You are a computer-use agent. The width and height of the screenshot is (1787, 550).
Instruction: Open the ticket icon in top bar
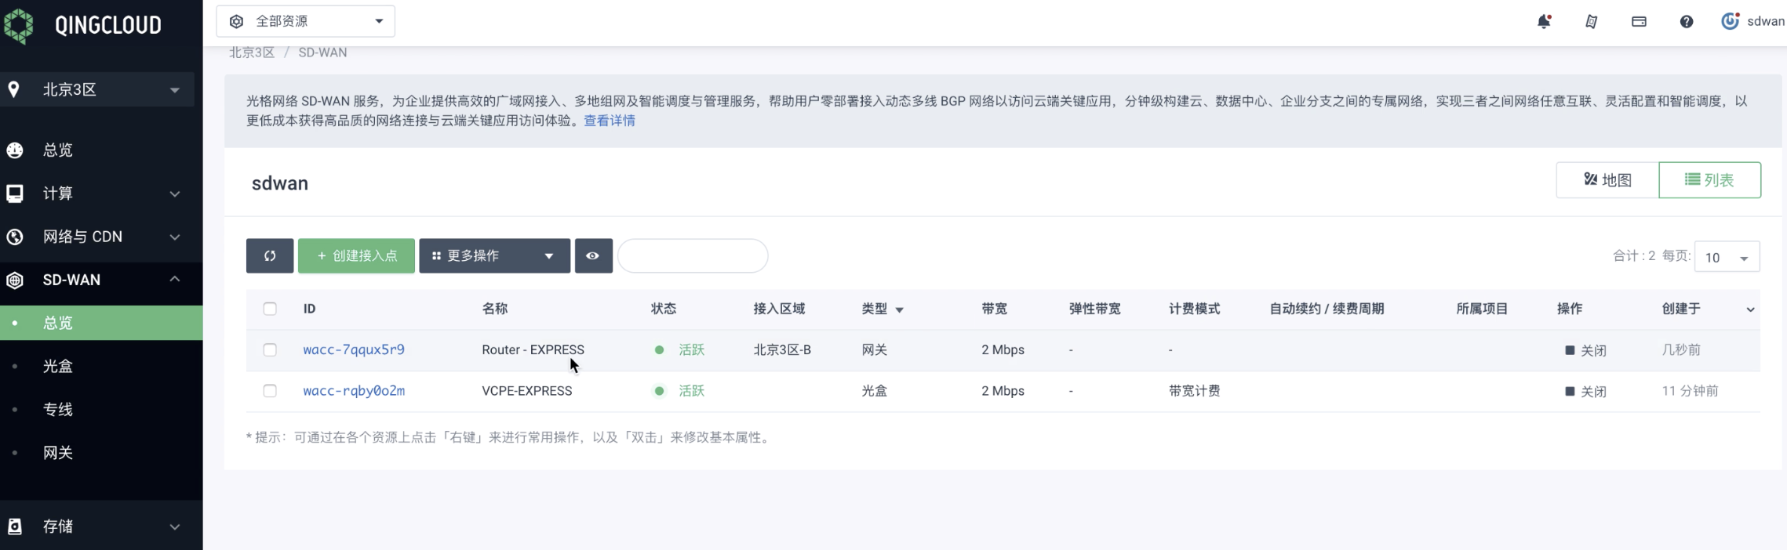[x=1591, y=22]
